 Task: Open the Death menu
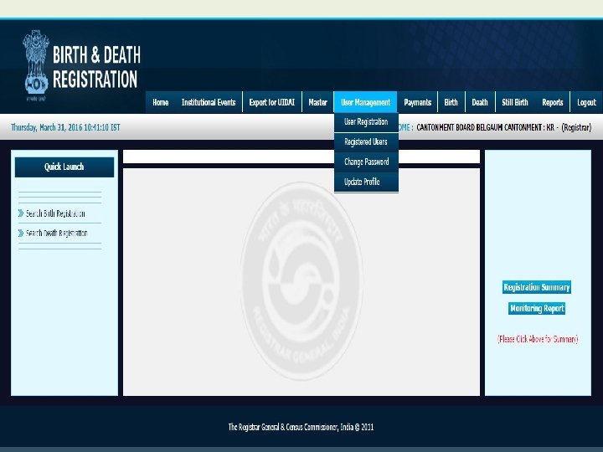(480, 102)
